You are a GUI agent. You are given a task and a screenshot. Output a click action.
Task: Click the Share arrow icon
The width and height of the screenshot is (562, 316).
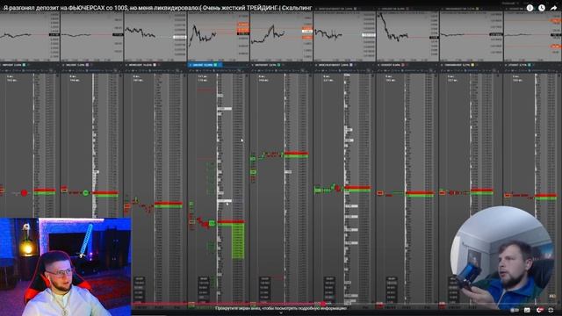pos(553,8)
